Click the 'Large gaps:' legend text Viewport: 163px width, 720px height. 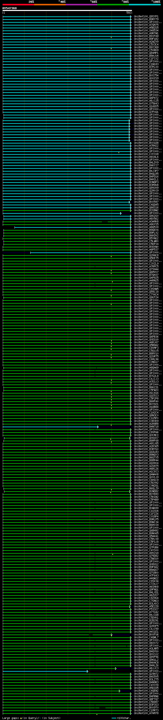pyautogui.click(x=11, y=718)
